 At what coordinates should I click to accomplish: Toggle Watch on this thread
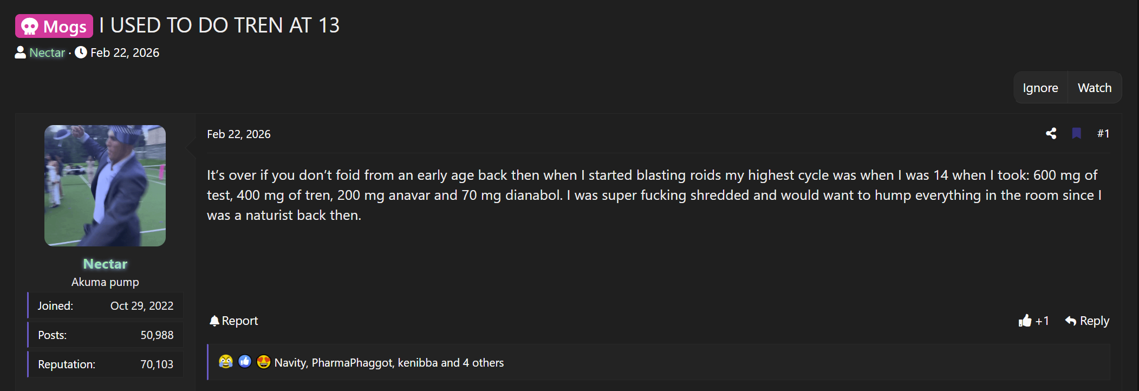coord(1095,87)
